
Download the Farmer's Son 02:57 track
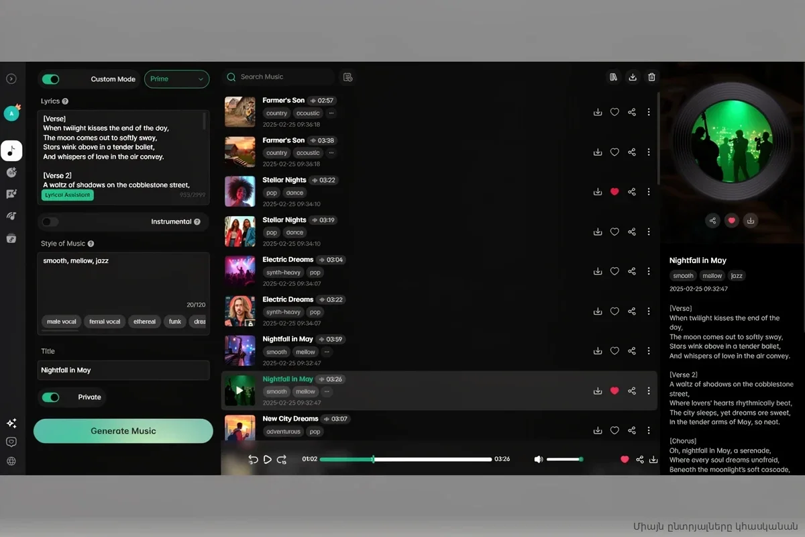(x=597, y=113)
